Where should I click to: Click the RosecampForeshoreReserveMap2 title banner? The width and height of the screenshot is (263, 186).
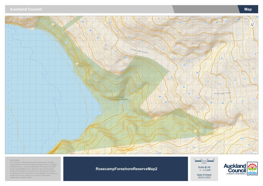(x=126, y=169)
